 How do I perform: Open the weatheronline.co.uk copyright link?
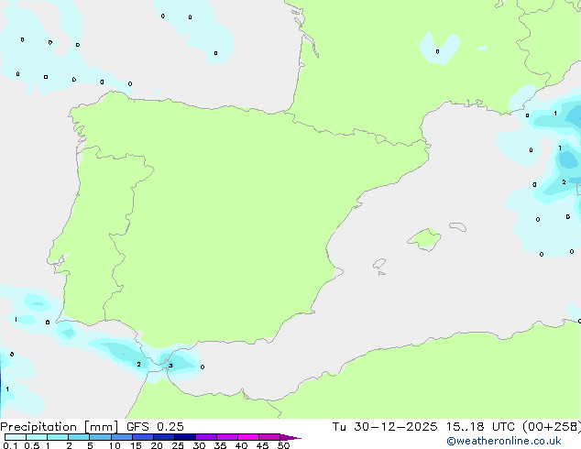click(504, 441)
